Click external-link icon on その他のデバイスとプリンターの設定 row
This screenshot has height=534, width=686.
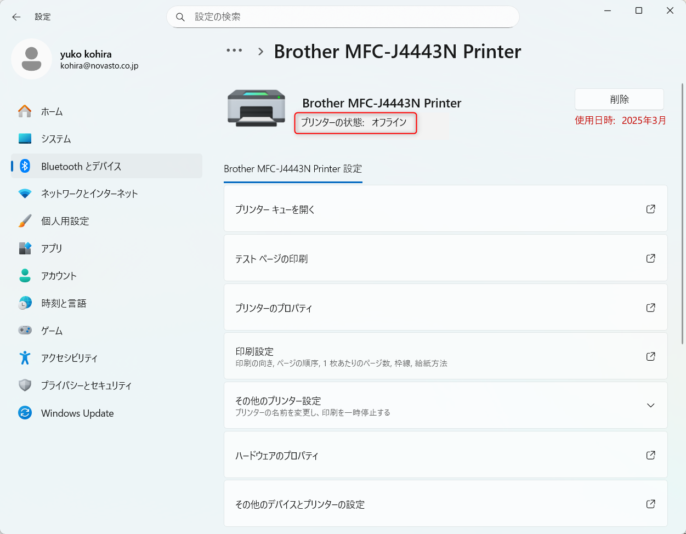tap(651, 504)
